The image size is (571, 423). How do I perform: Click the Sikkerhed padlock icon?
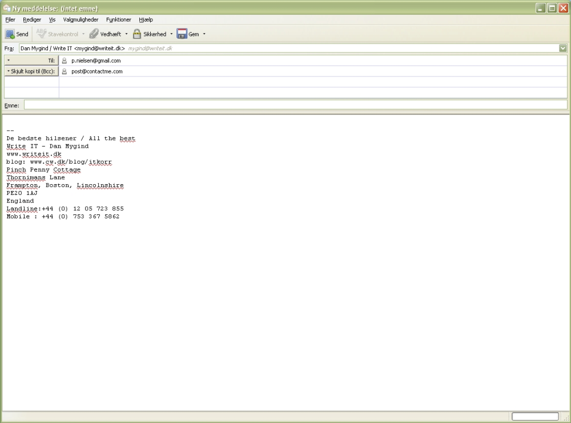[137, 34]
